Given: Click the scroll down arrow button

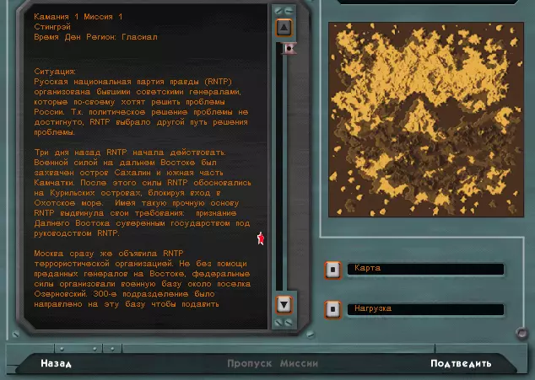Looking at the screenshot, I should 284,305.
